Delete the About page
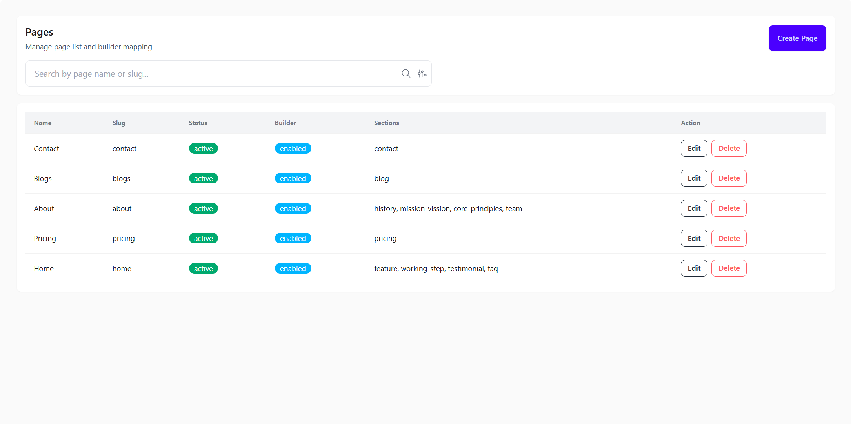The height and width of the screenshot is (424, 851). (729, 208)
